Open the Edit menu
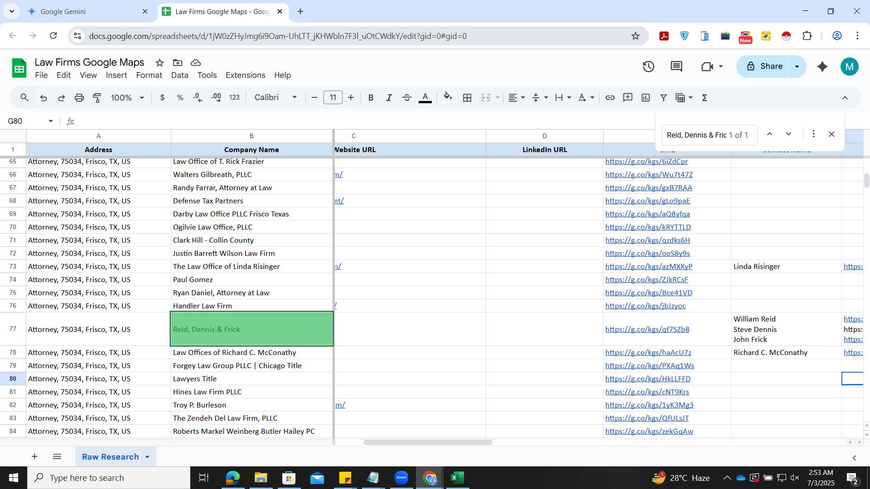Image resolution: width=870 pixels, height=489 pixels. coord(63,75)
